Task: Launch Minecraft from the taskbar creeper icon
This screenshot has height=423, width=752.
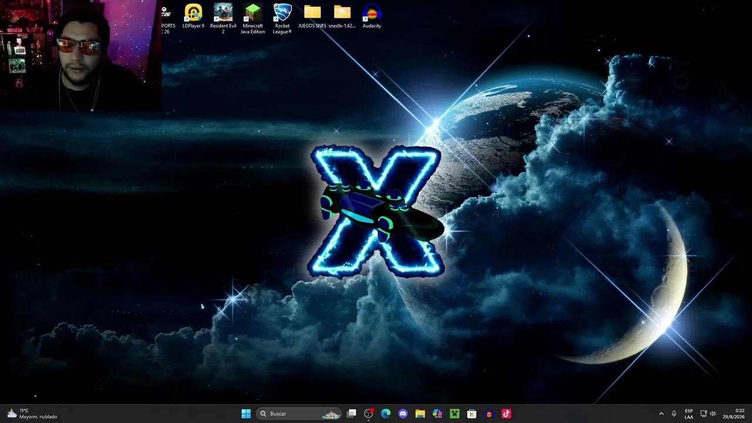Action: tap(455, 414)
